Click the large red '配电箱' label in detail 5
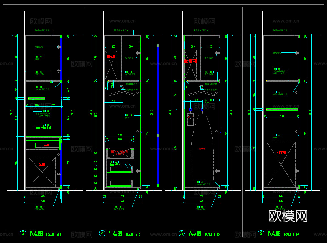The width and height of the screenshot is (327, 243). 190,61
